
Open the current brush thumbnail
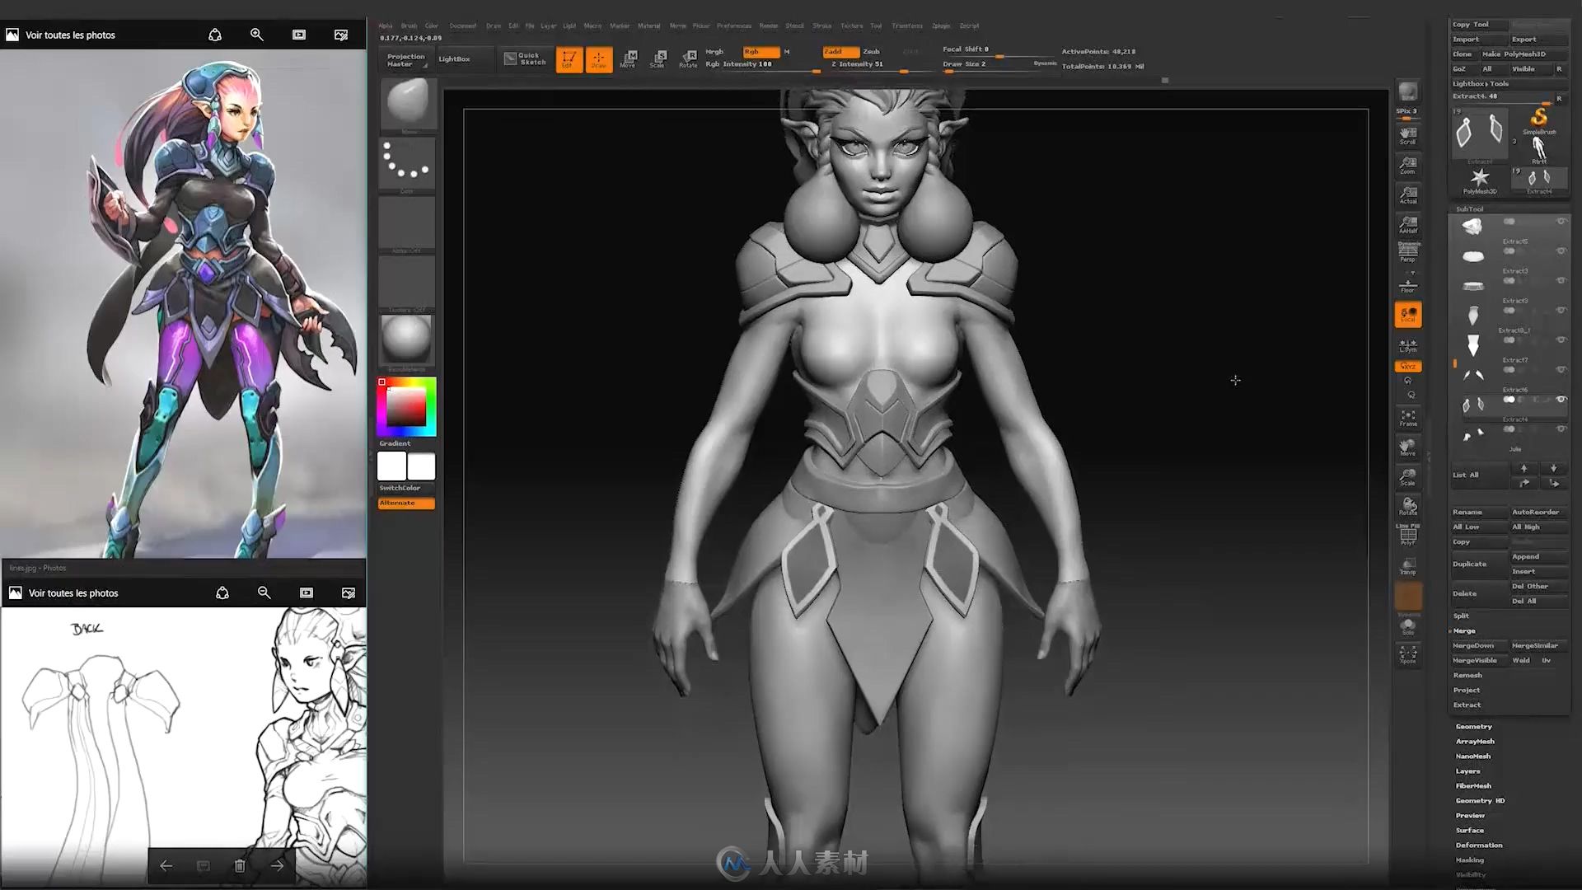click(407, 103)
